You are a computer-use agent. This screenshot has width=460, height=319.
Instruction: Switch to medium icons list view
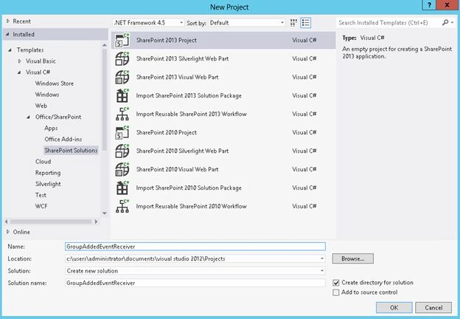pyautogui.click(x=305, y=23)
